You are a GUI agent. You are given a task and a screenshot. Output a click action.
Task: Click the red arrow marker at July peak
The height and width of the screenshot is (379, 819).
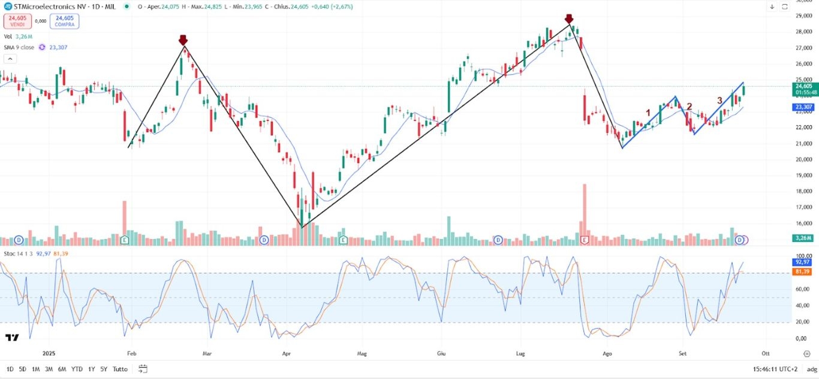click(x=569, y=19)
